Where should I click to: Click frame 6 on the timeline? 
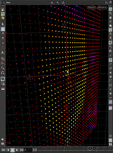pos(71,149)
